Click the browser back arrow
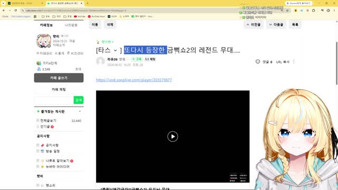The height and width of the screenshot is (190, 338). tap(4, 11)
